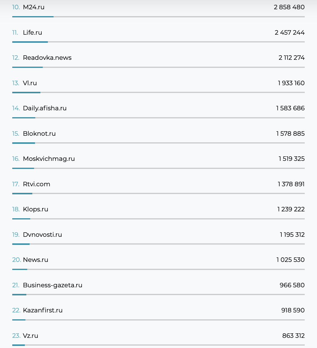Select the News.ru entry

pyautogui.click(x=35, y=260)
